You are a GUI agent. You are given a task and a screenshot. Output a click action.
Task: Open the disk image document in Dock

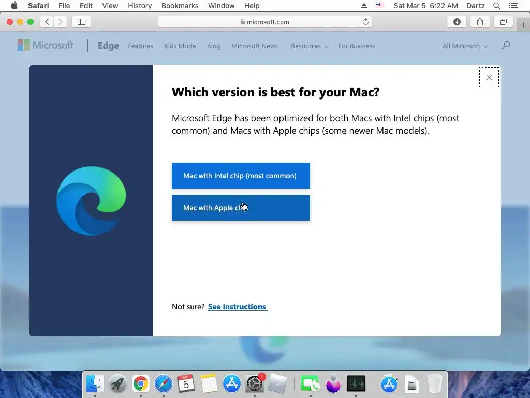[412, 383]
